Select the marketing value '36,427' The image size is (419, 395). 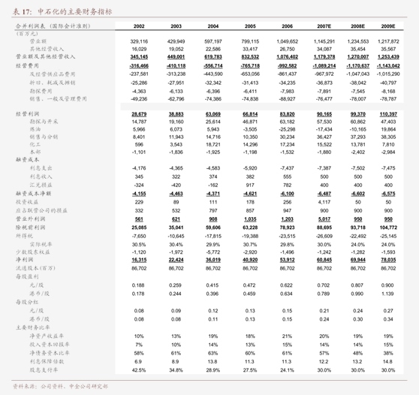324,137
